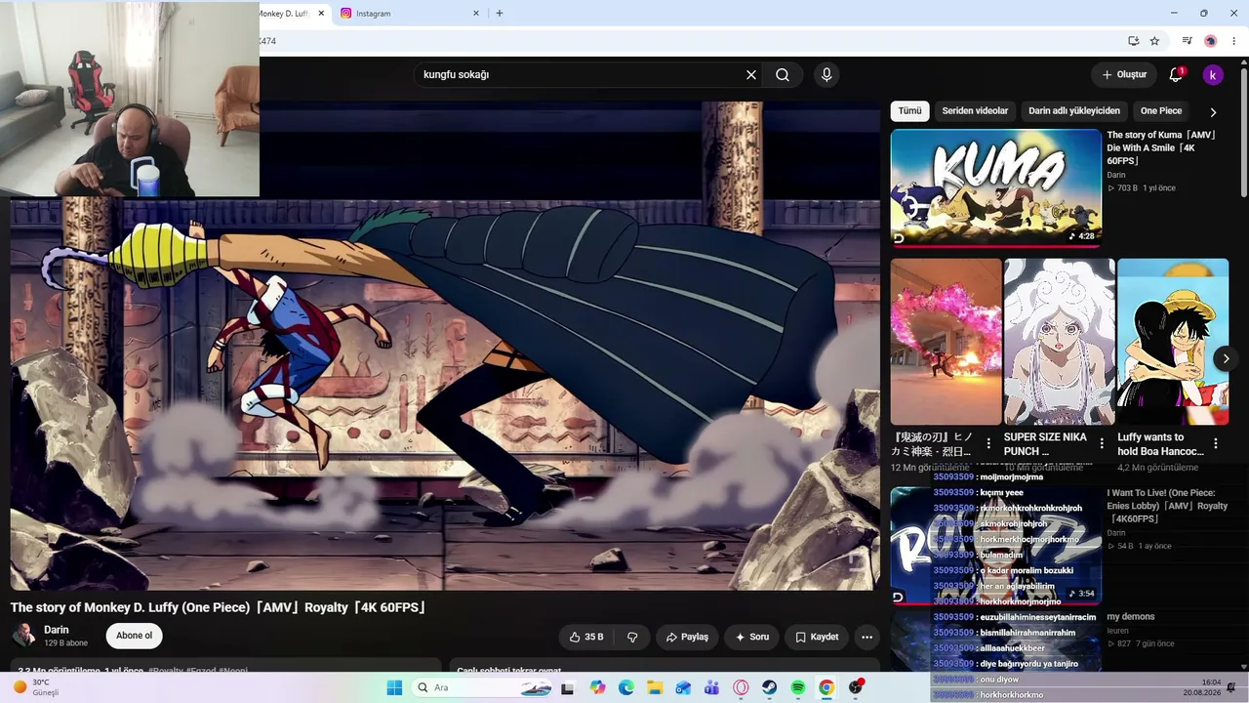1249x703 pixels.
Task: Open File Explorer from the taskbar
Action: (655, 687)
